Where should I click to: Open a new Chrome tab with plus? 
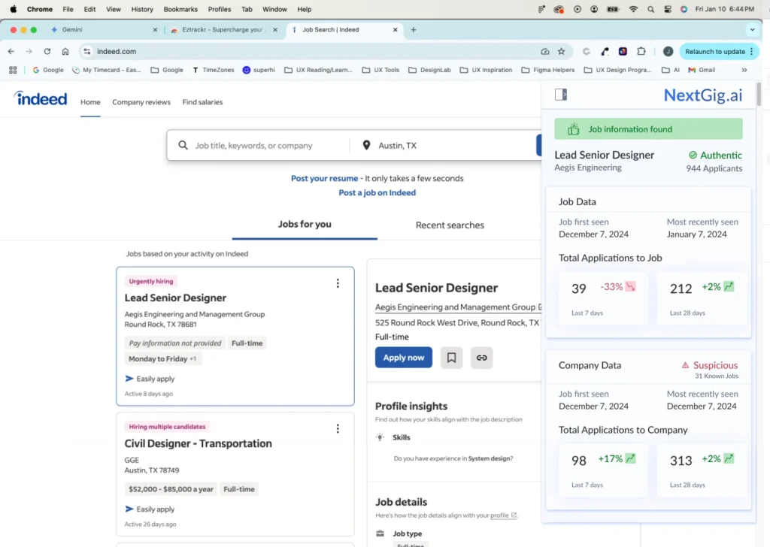point(414,30)
